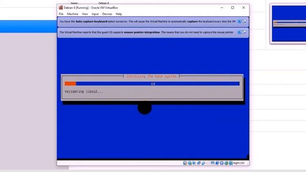Viewport: 306px width, 172px height.
Task: Click the installation progress bar at 6%
Action: pos(152,84)
